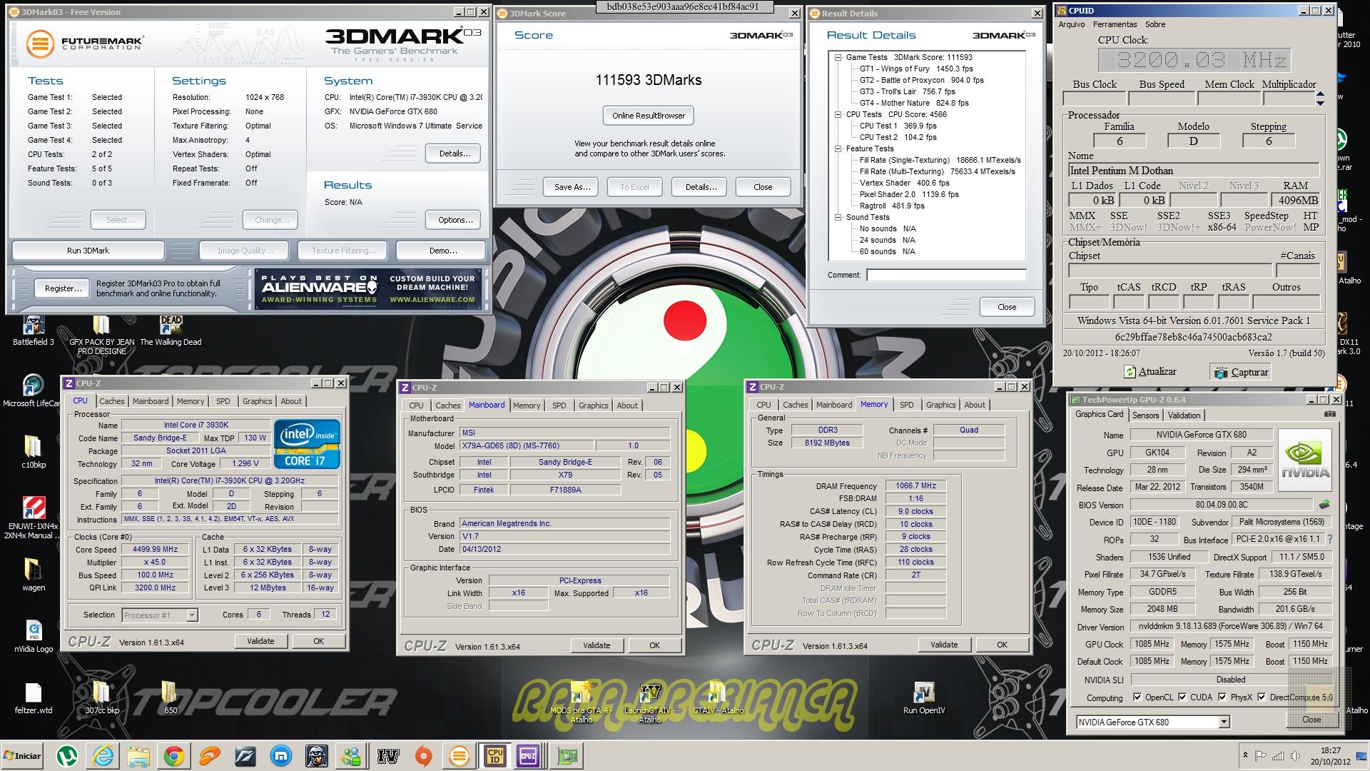Open the Processor #1 selection dropdown
Viewport: 1370px width, 771px height.
192,615
